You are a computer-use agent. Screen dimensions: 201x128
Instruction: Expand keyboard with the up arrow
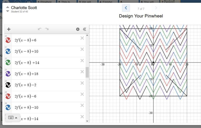pyautogui.click(x=16, y=118)
